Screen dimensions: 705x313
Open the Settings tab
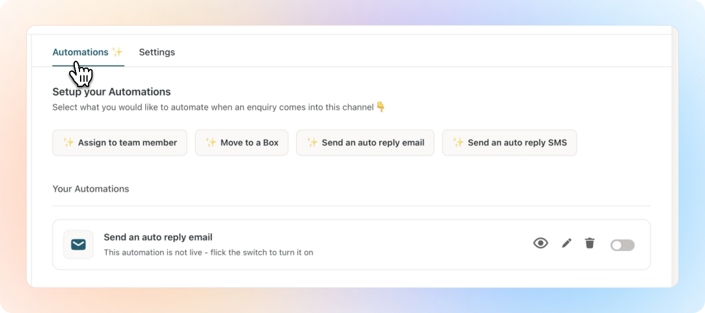click(157, 52)
